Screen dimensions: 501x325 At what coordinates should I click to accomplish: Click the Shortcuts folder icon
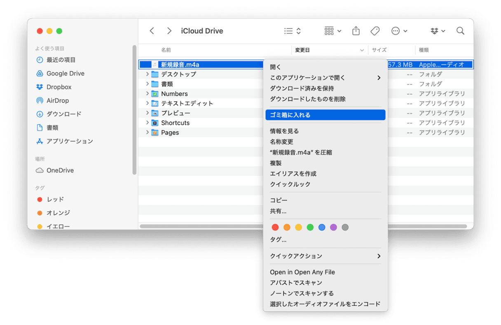point(155,123)
